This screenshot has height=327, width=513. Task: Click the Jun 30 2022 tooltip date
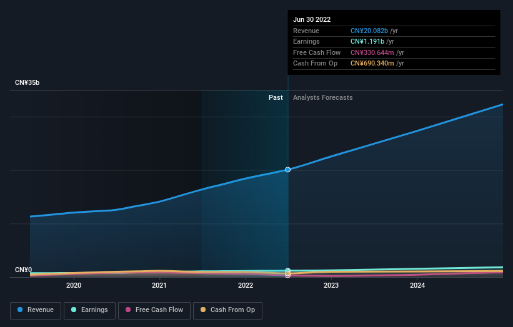[312, 19]
